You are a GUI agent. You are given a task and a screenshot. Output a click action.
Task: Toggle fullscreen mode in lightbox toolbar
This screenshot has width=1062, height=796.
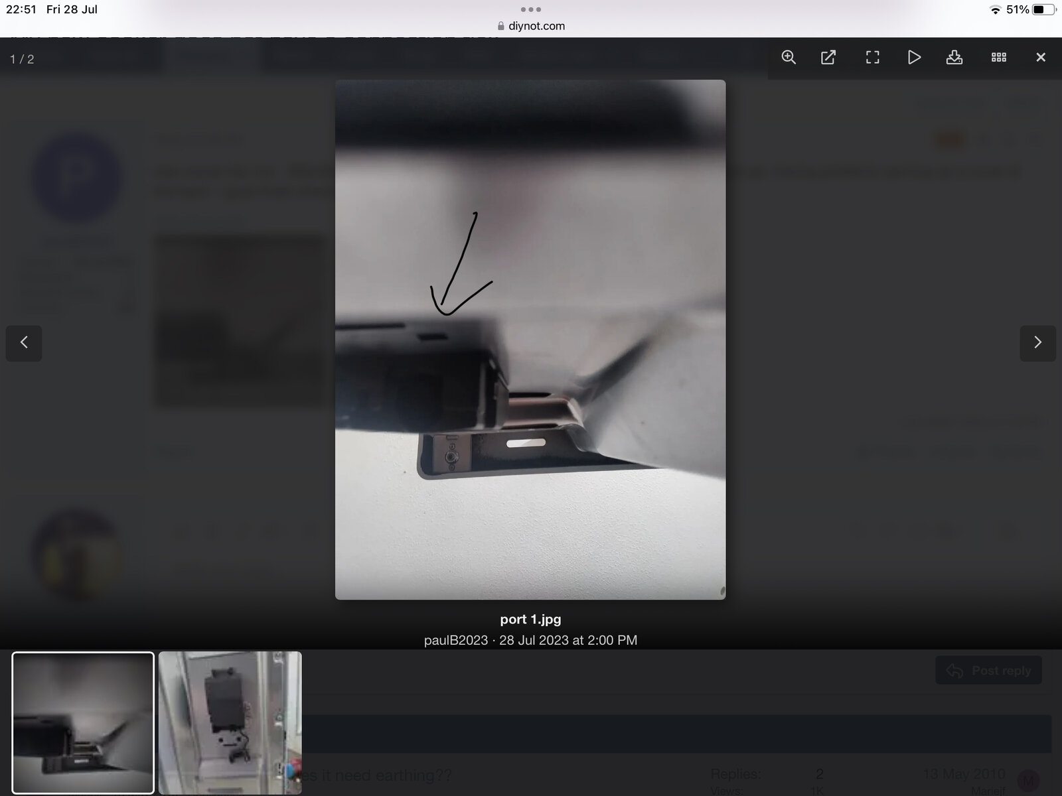(872, 58)
